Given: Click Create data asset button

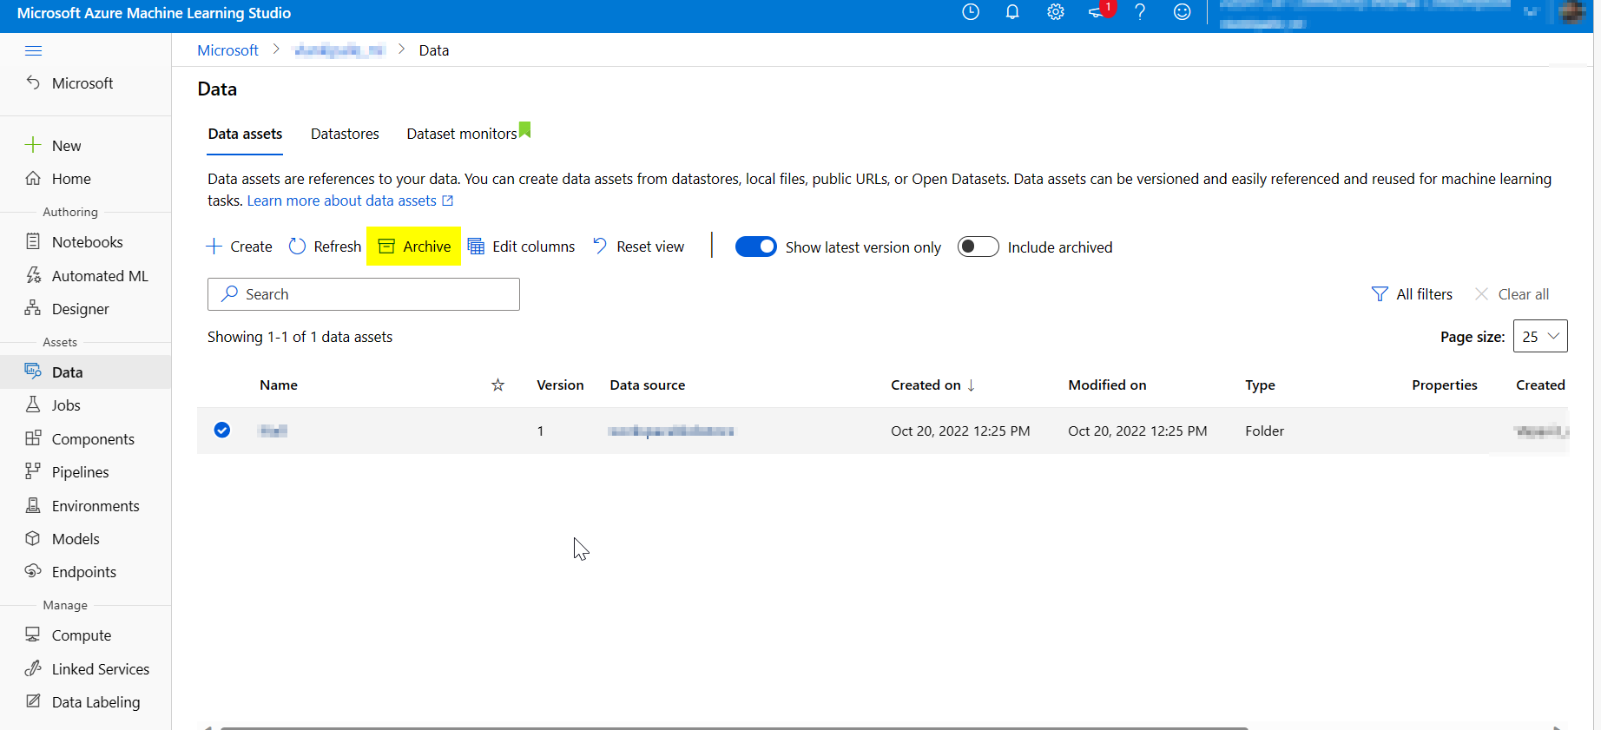Looking at the screenshot, I should pos(240,247).
